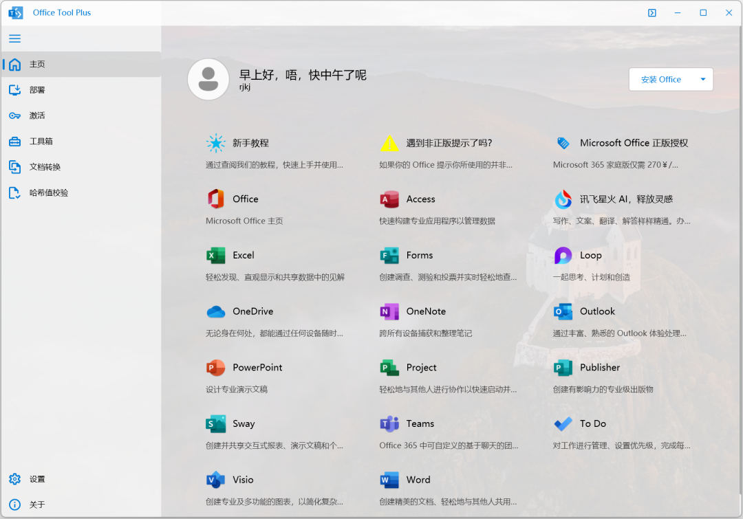Click the OneDrive cloud icon
Viewport: 743px width, 519px height.
216,311
